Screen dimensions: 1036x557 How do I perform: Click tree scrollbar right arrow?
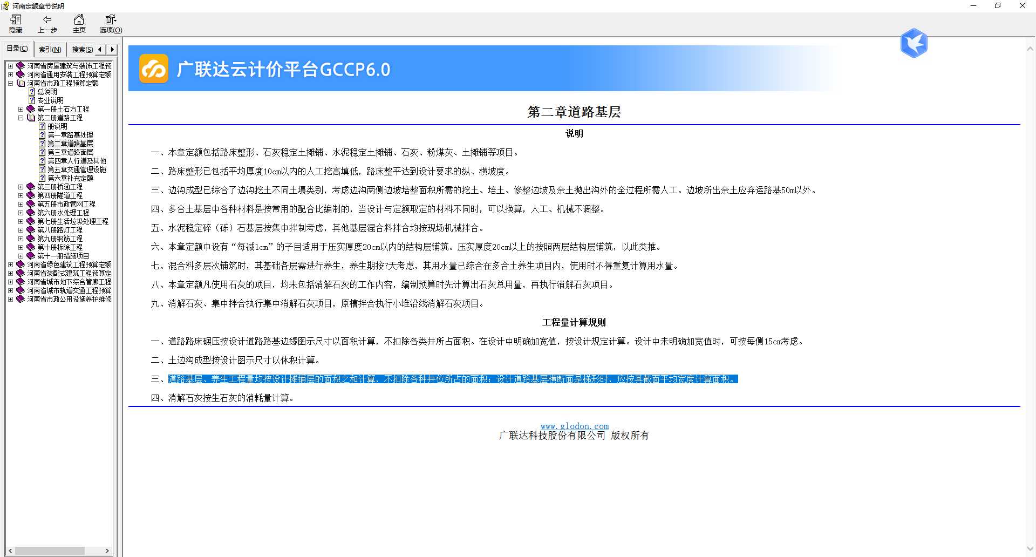click(107, 551)
